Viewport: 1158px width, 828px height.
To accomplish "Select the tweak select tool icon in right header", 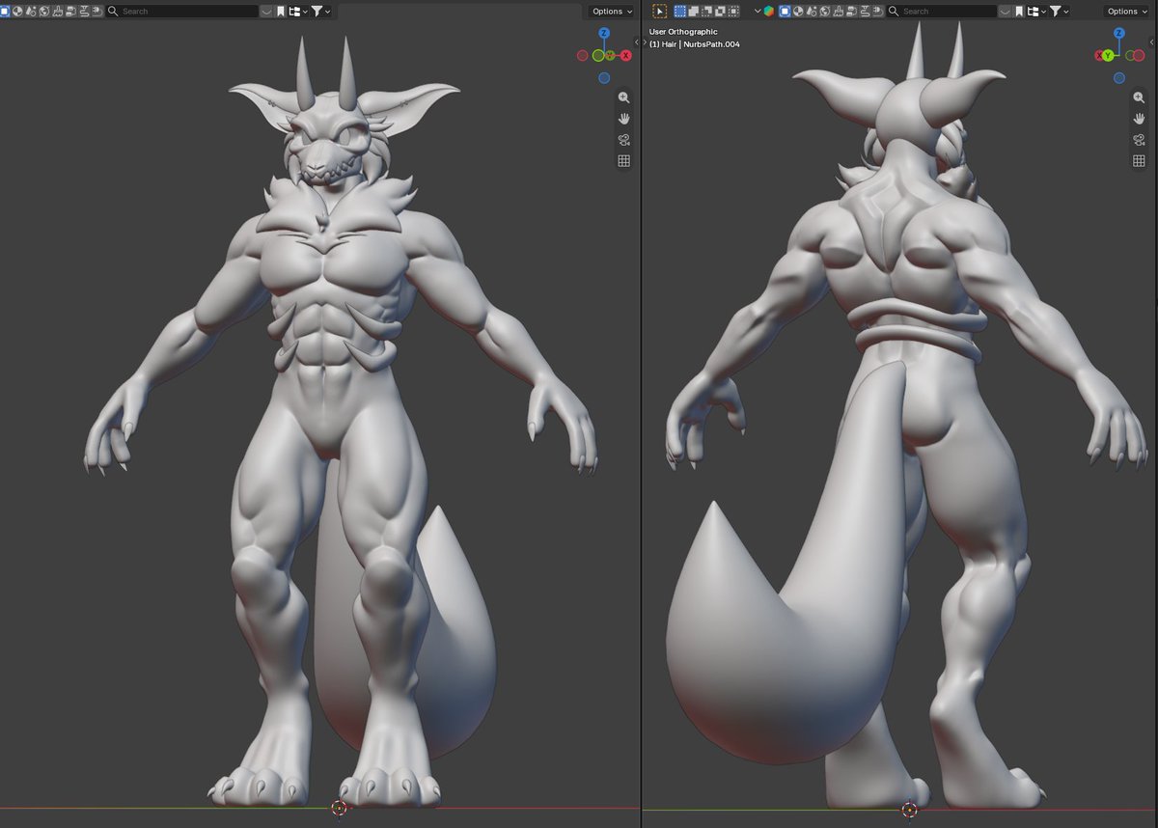I will [x=660, y=11].
